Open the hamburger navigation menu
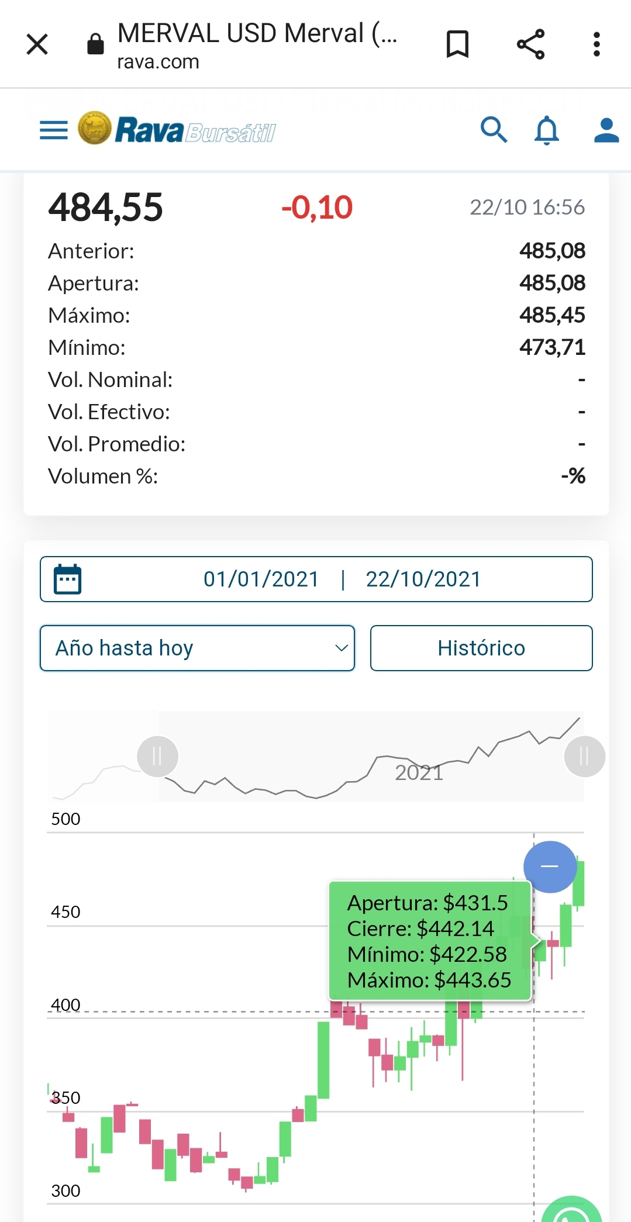The image size is (631, 1222). point(54,130)
